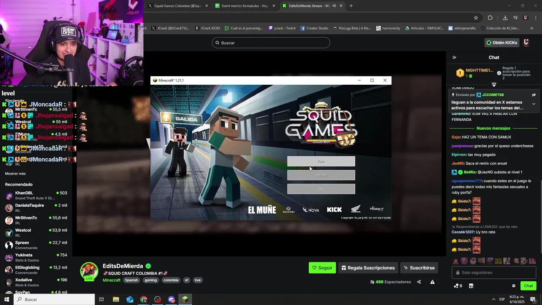The width and height of the screenshot is (542, 305).
Task: Click the green Chat send button
Action: pos(528,286)
